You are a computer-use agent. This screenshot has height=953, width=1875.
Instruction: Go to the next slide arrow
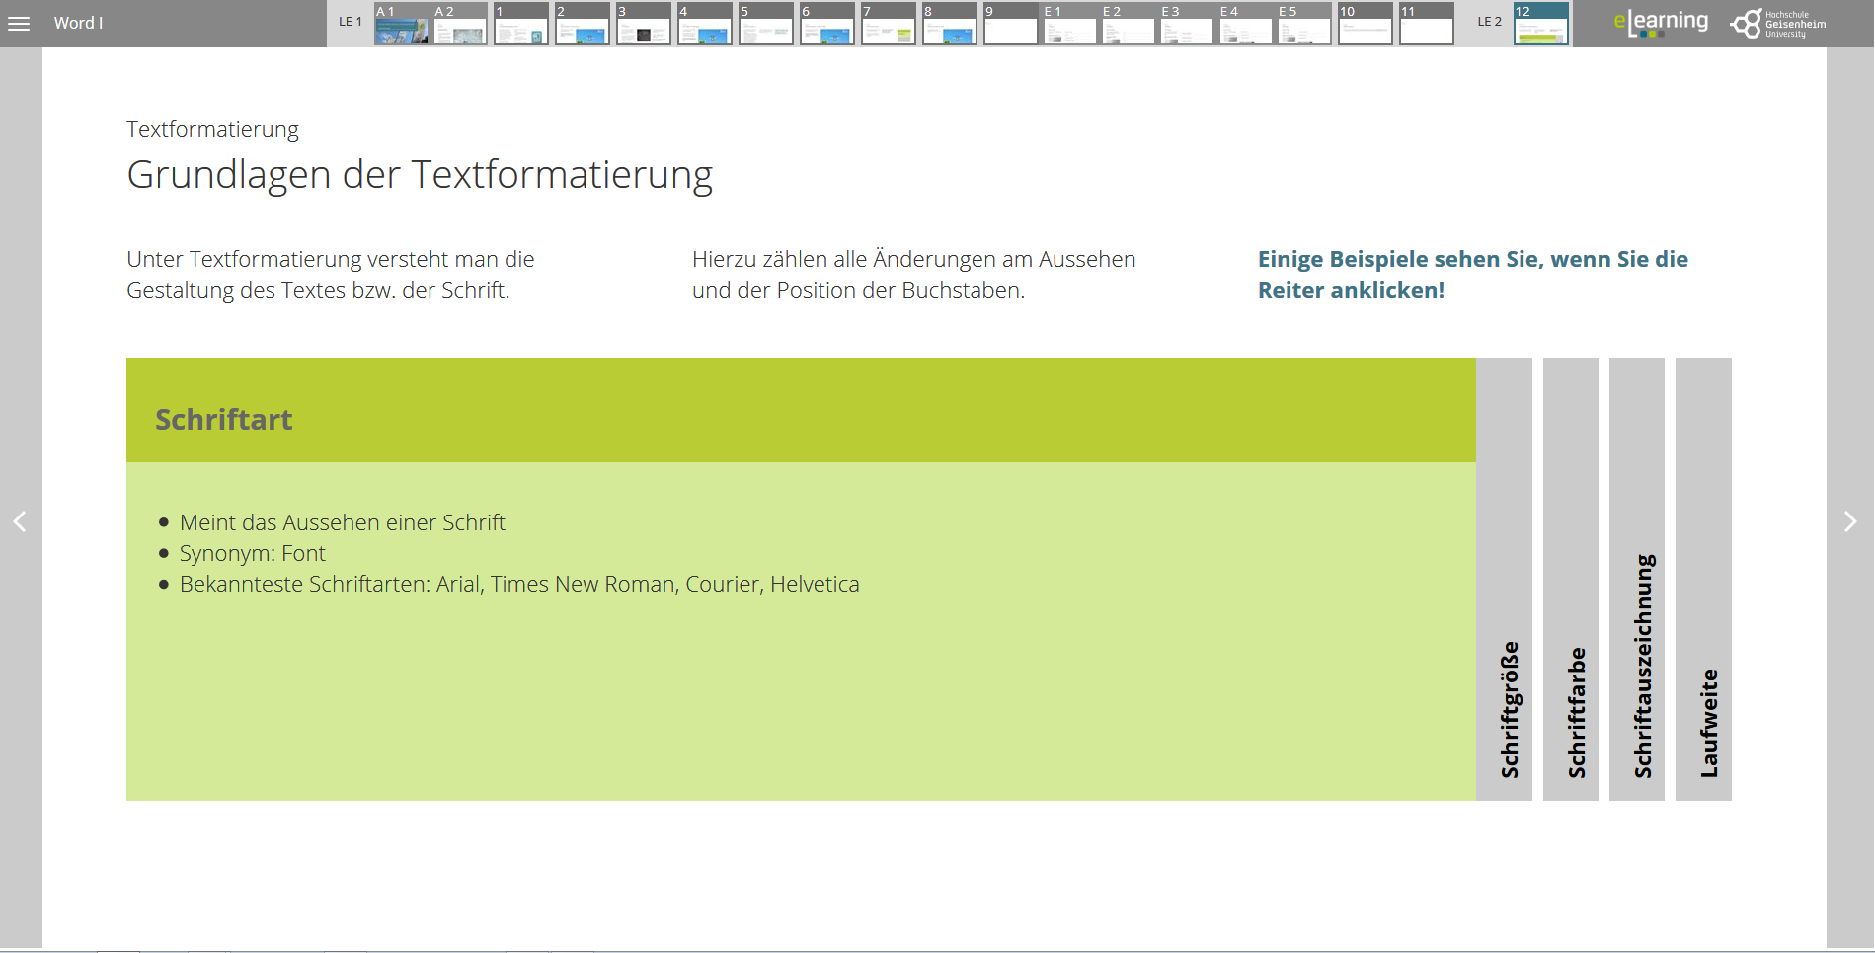pos(1850,521)
